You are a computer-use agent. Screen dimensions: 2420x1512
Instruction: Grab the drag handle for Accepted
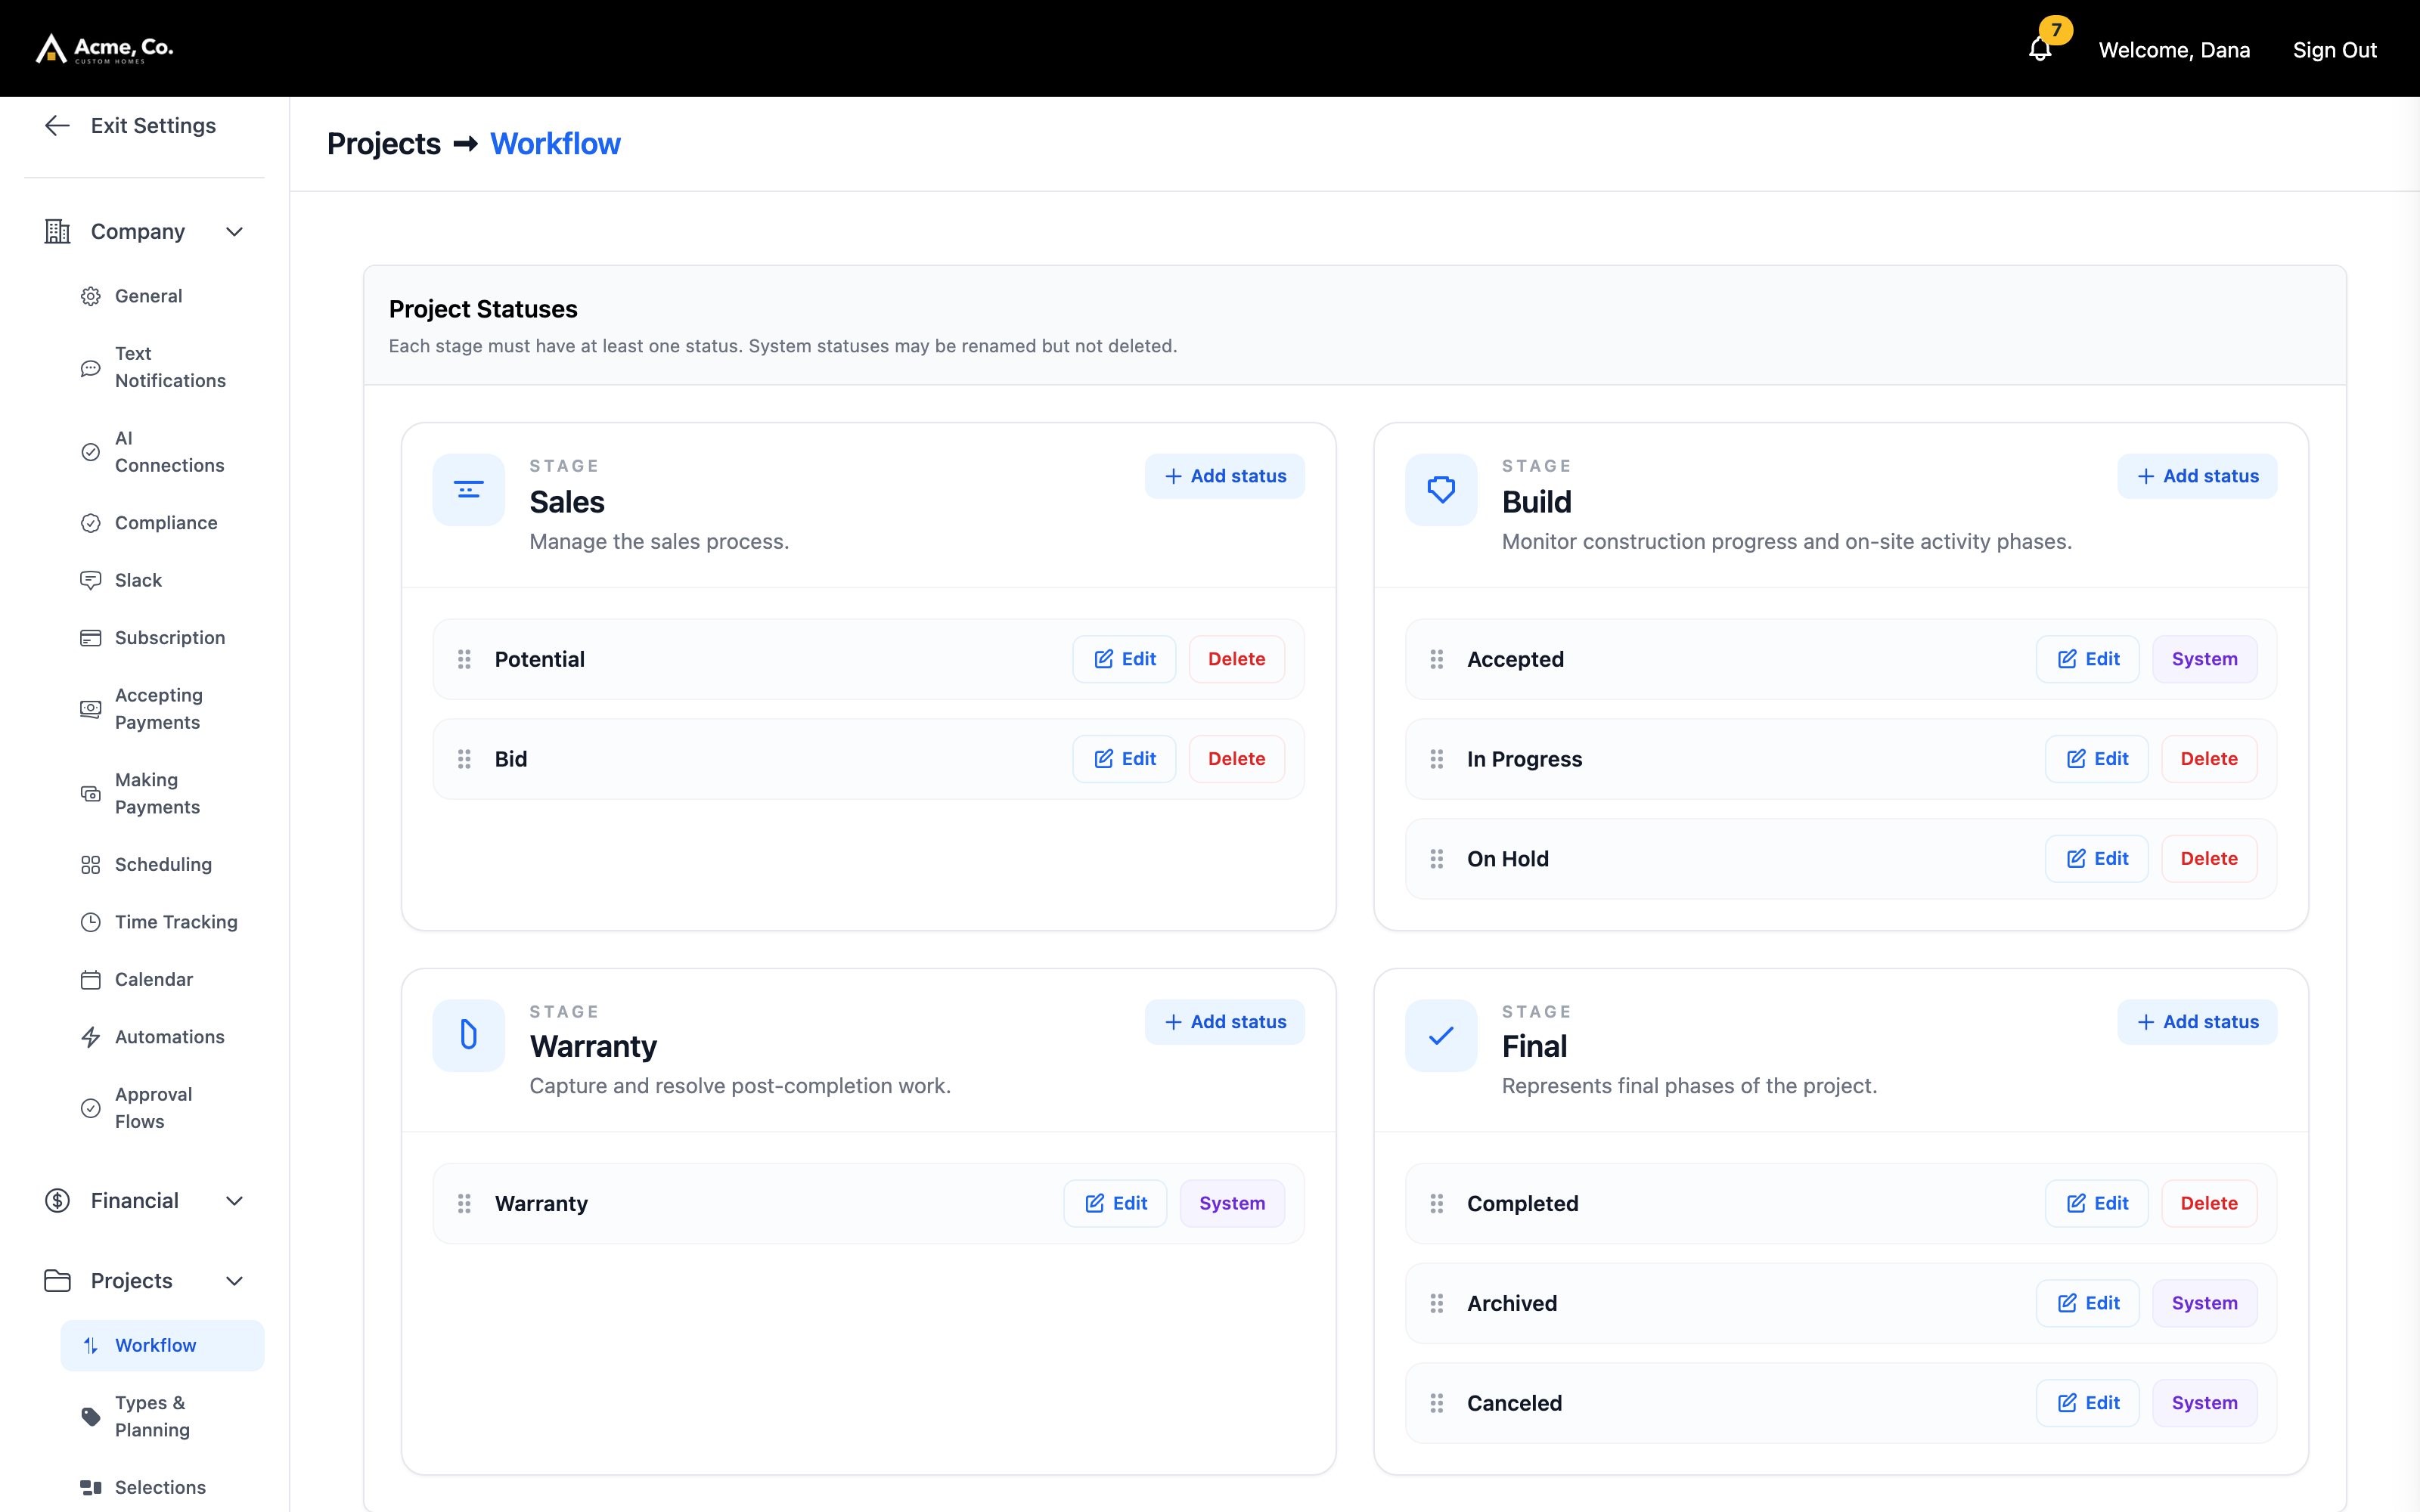coord(1437,659)
